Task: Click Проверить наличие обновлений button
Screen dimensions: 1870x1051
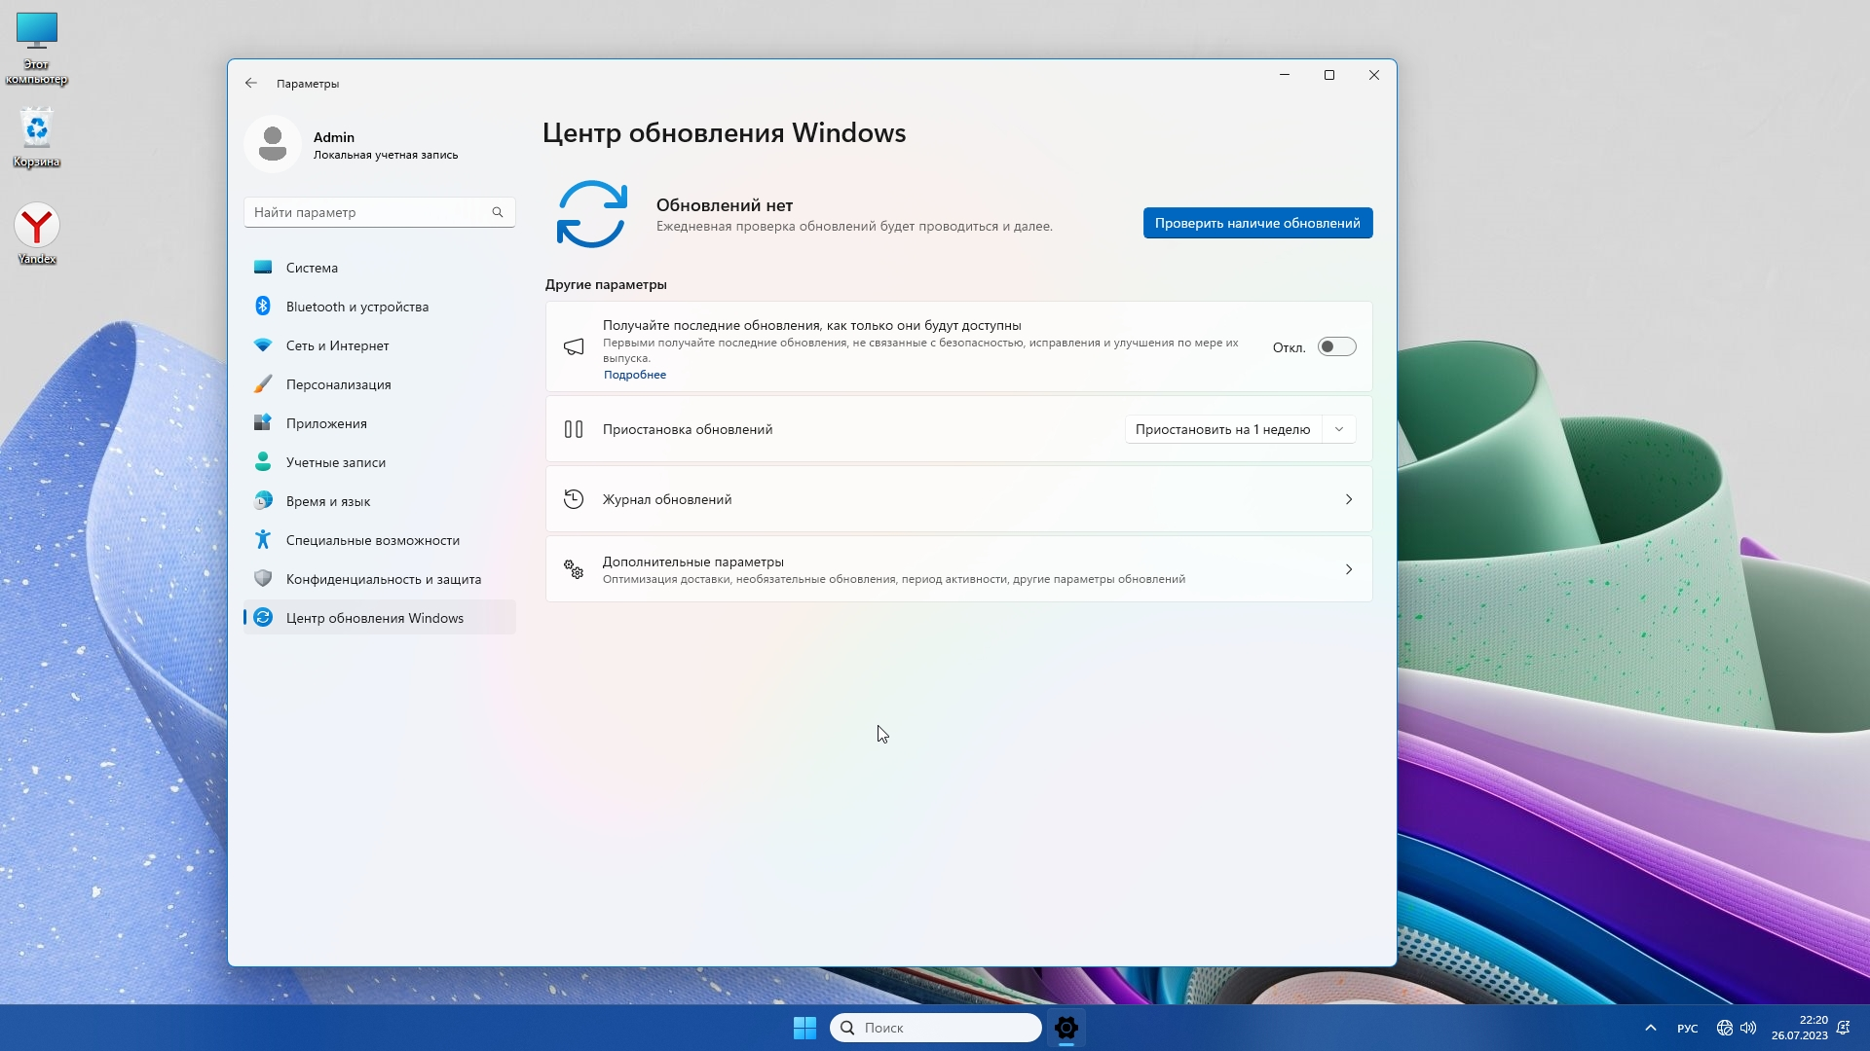Action: 1256,223
